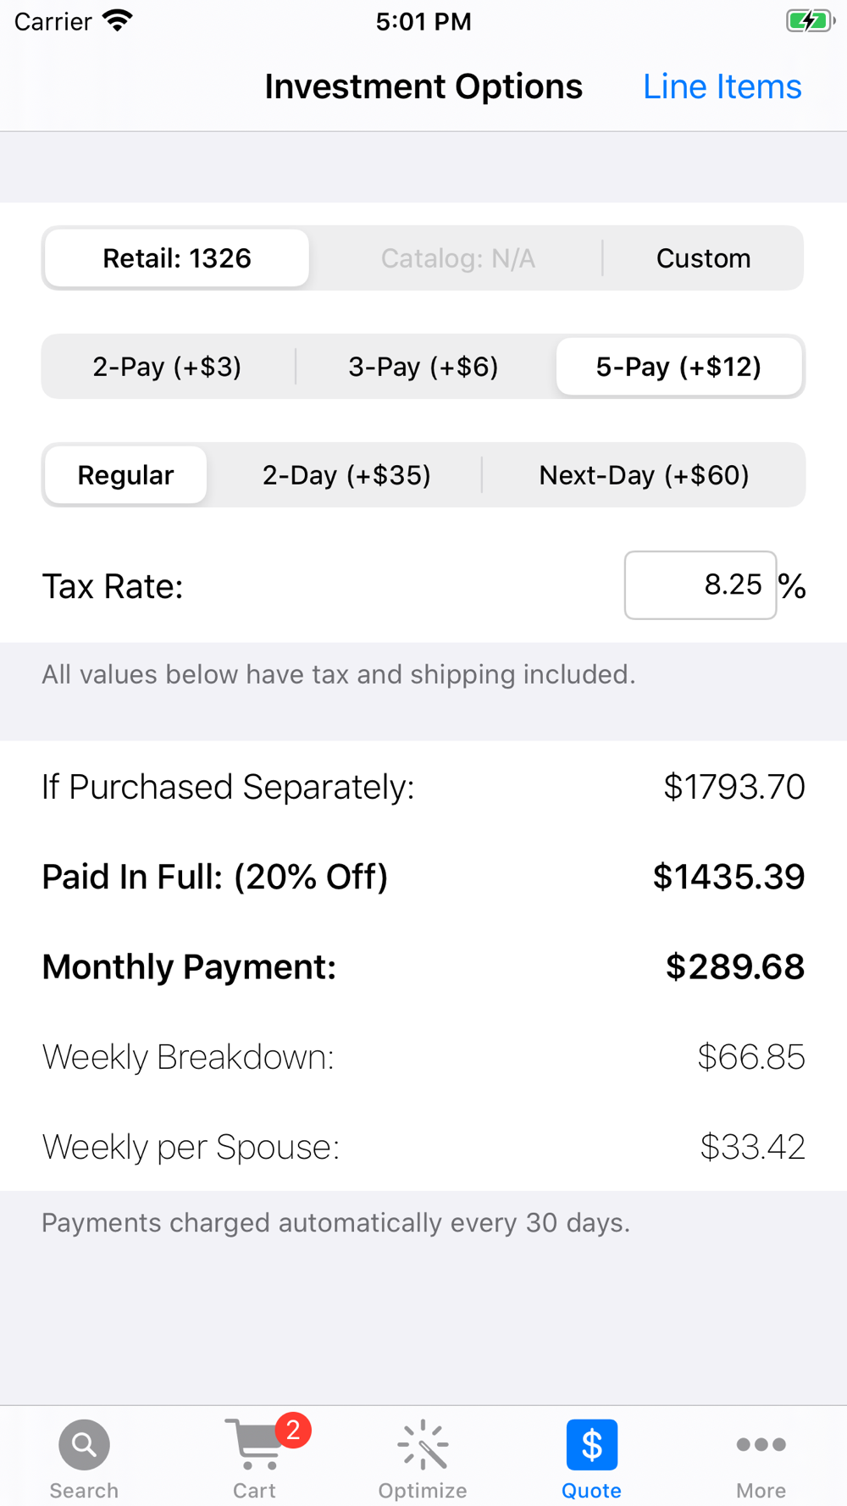Switch to 3-Pay (+$6) plan
The height and width of the screenshot is (1506, 847).
(423, 367)
